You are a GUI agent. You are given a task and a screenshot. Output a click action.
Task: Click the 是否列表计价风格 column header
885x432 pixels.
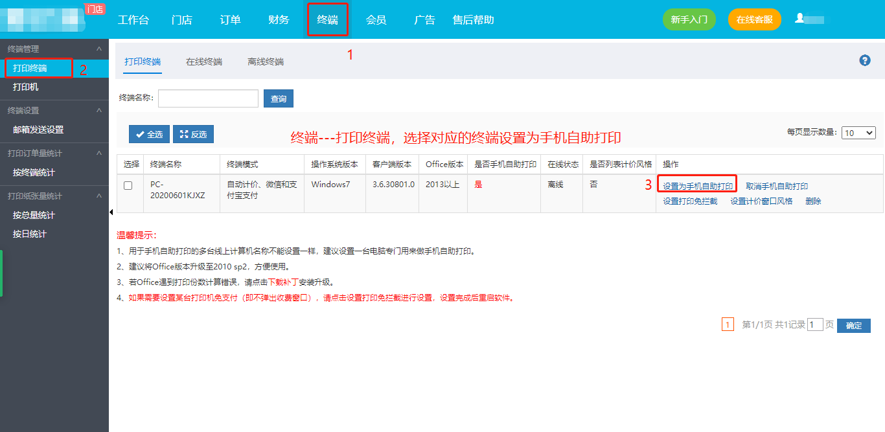(621, 165)
